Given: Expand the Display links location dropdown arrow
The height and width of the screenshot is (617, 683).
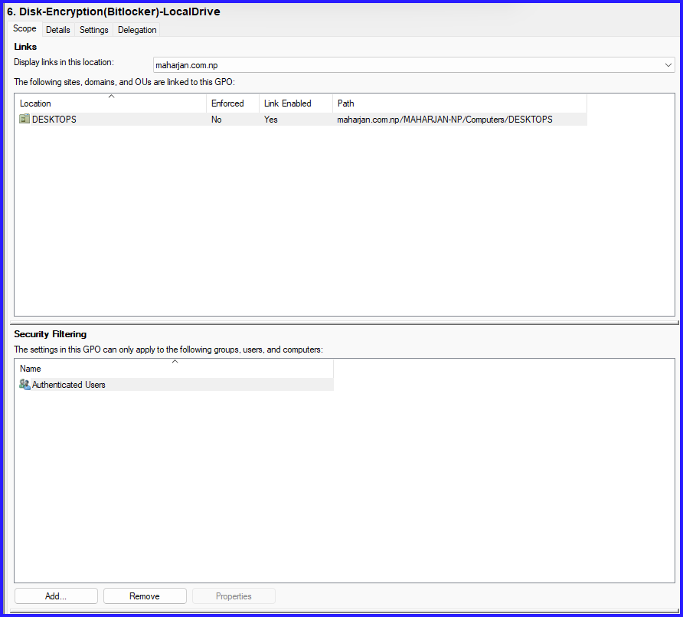Looking at the screenshot, I should [668, 65].
